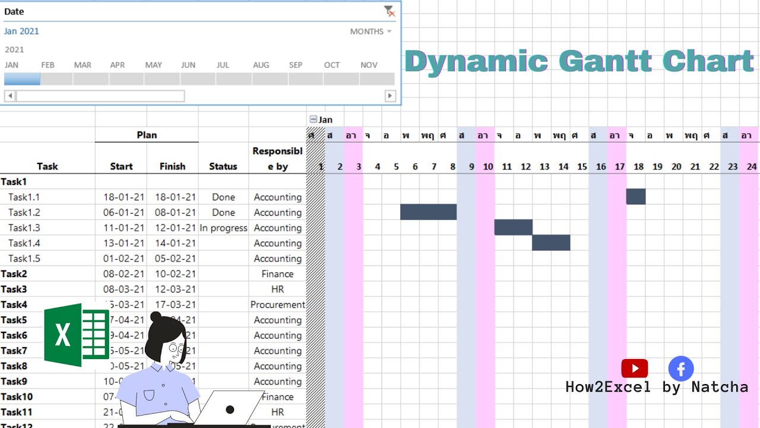The image size is (760, 428).
Task: Click the Task1.4 Gantt bar
Action: pyautogui.click(x=551, y=243)
